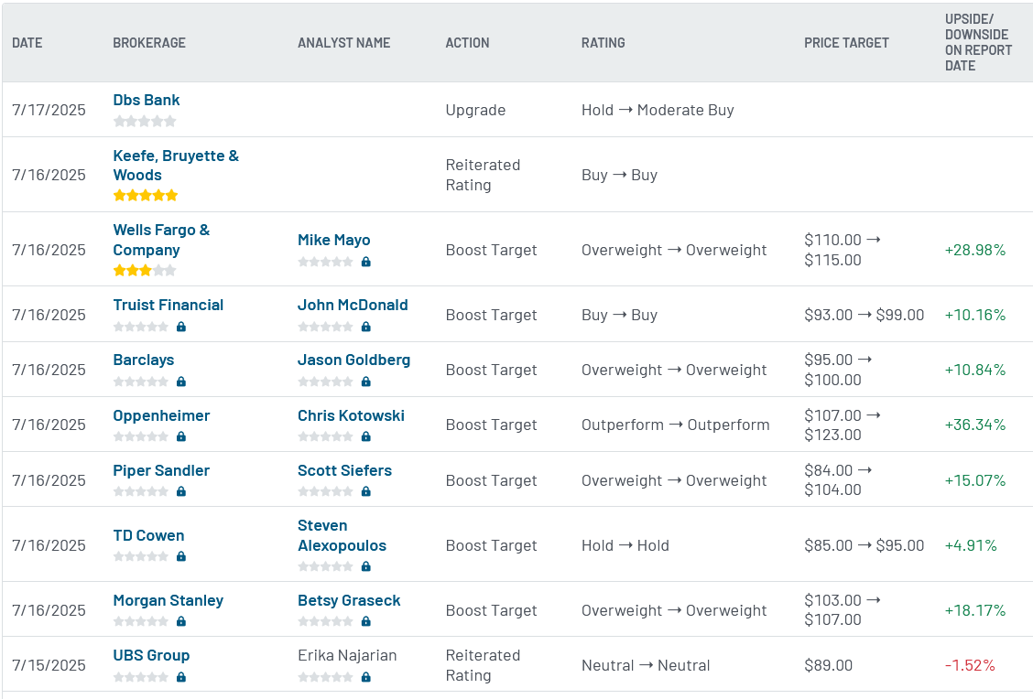Screen dimensions: 1033x699
Task: Click the star rating under Truist Financial
Action: pos(140,327)
